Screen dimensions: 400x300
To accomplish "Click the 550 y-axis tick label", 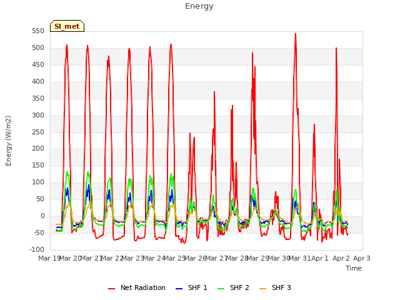I will point(38,31).
